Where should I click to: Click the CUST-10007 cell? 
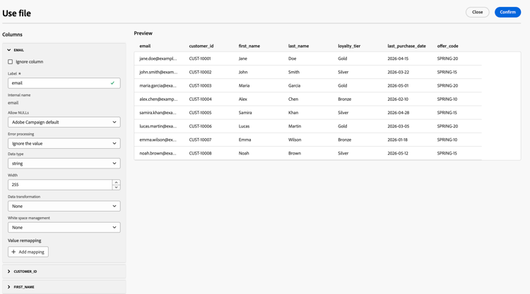pos(200,140)
